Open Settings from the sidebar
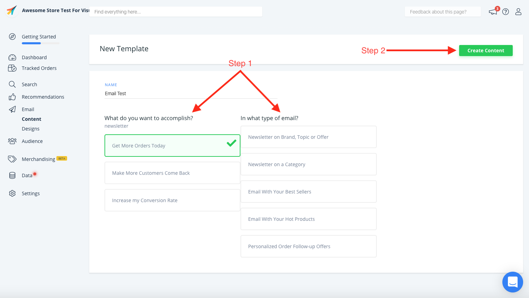 (x=31, y=193)
